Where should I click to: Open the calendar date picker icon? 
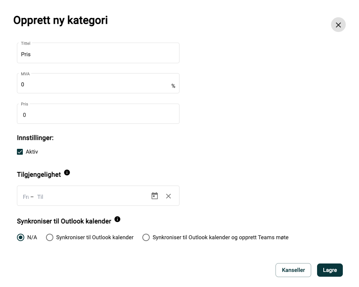pyautogui.click(x=154, y=196)
